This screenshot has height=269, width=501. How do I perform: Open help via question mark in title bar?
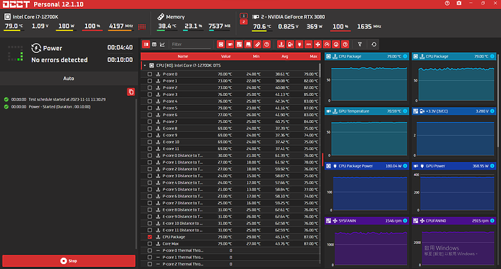(447, 3)
